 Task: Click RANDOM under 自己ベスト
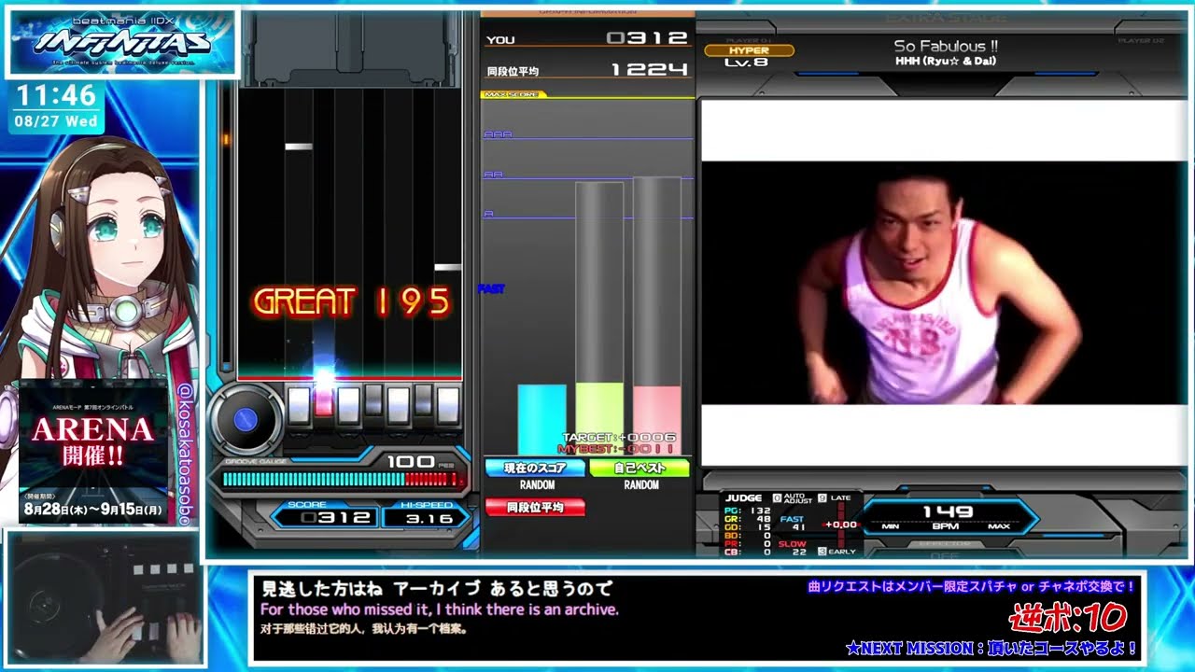(641, 485)
